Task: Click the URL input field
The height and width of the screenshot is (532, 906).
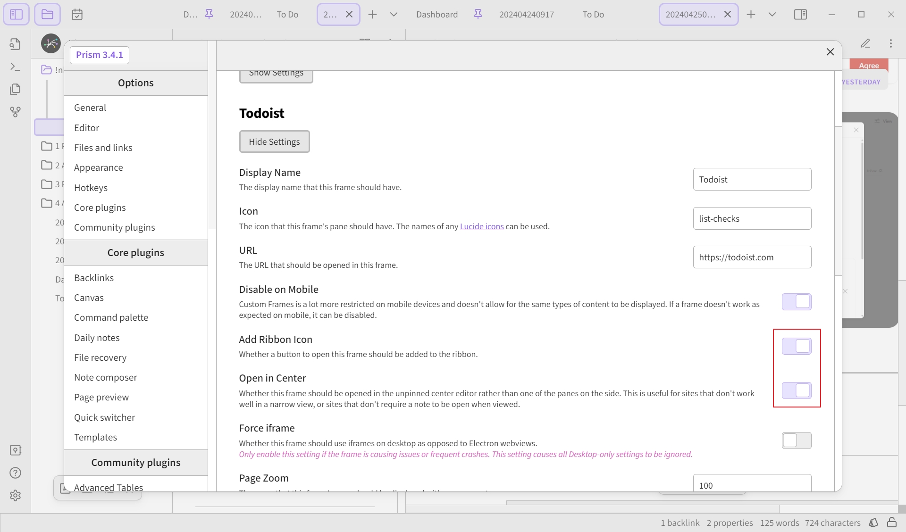Action: tap(752, 257)
